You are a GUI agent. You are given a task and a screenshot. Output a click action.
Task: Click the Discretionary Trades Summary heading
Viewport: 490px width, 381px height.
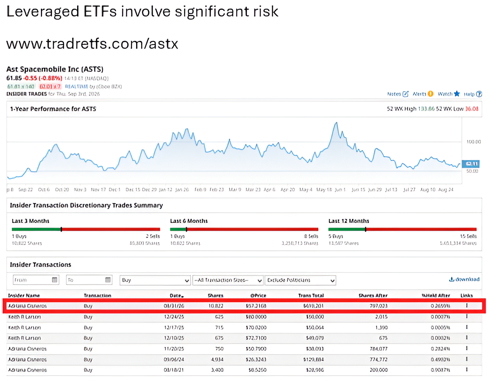click(86, 205)
